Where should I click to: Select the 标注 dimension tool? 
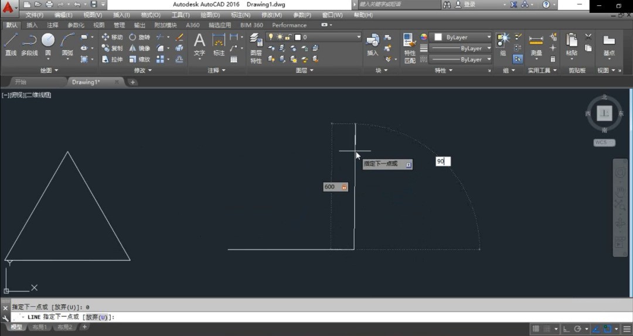(x=219, y=44)
